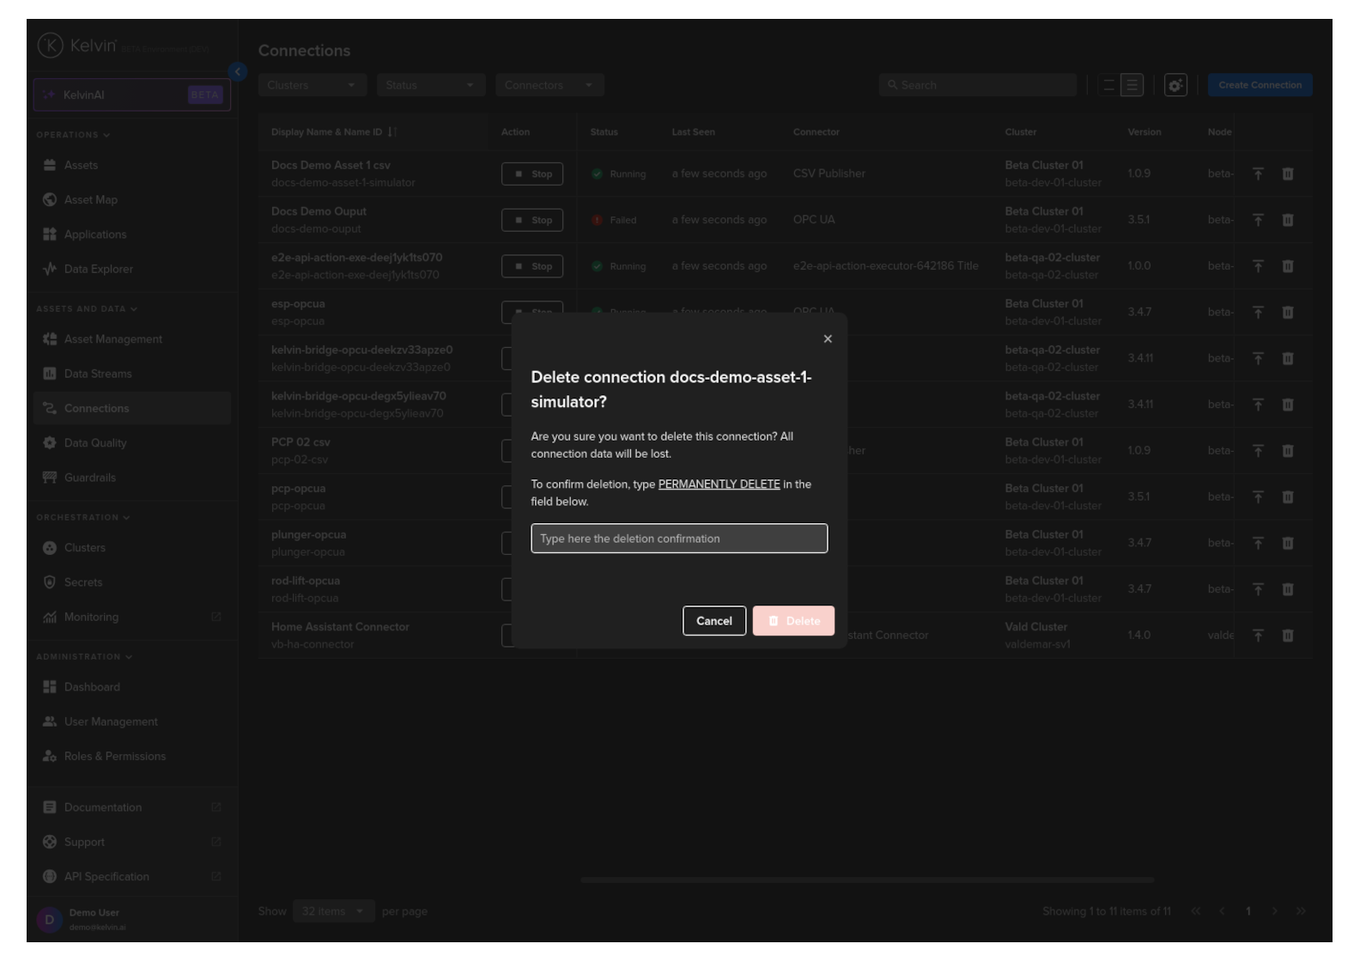Click trash icon for Home Assistant Connector
The height and width of the screenshot is (962, 1360).
coord(1287,636)
